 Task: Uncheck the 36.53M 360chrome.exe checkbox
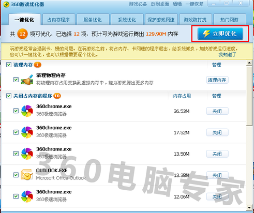(16, 111)
